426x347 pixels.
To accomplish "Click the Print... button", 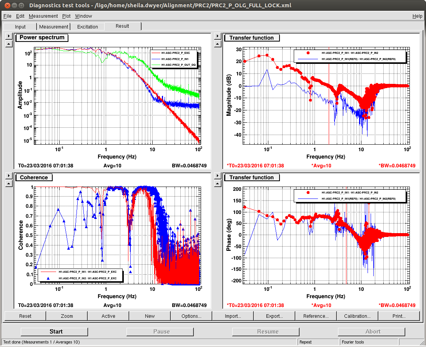I will [399, 316].
